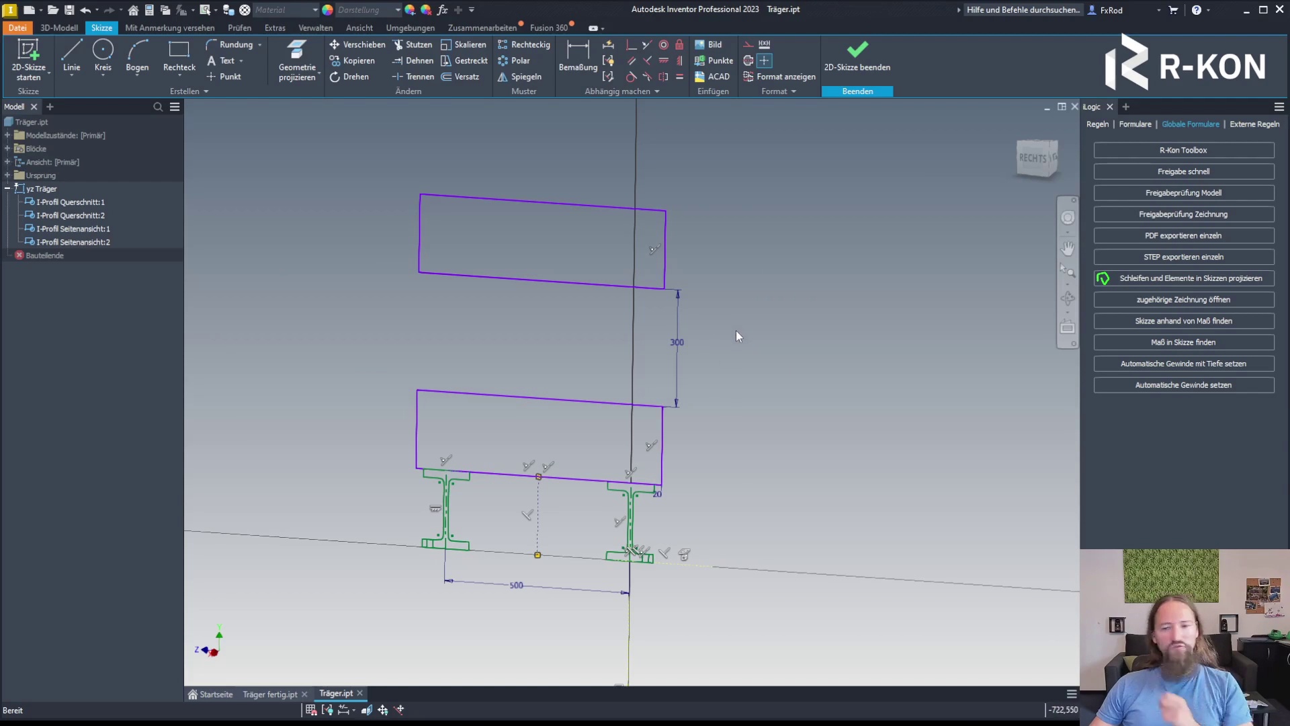This screenshot has height=726, width=1290.
Task: Click the RECHTS ViewCube face
Action: pyautogui.click(x=1033, y=158)
